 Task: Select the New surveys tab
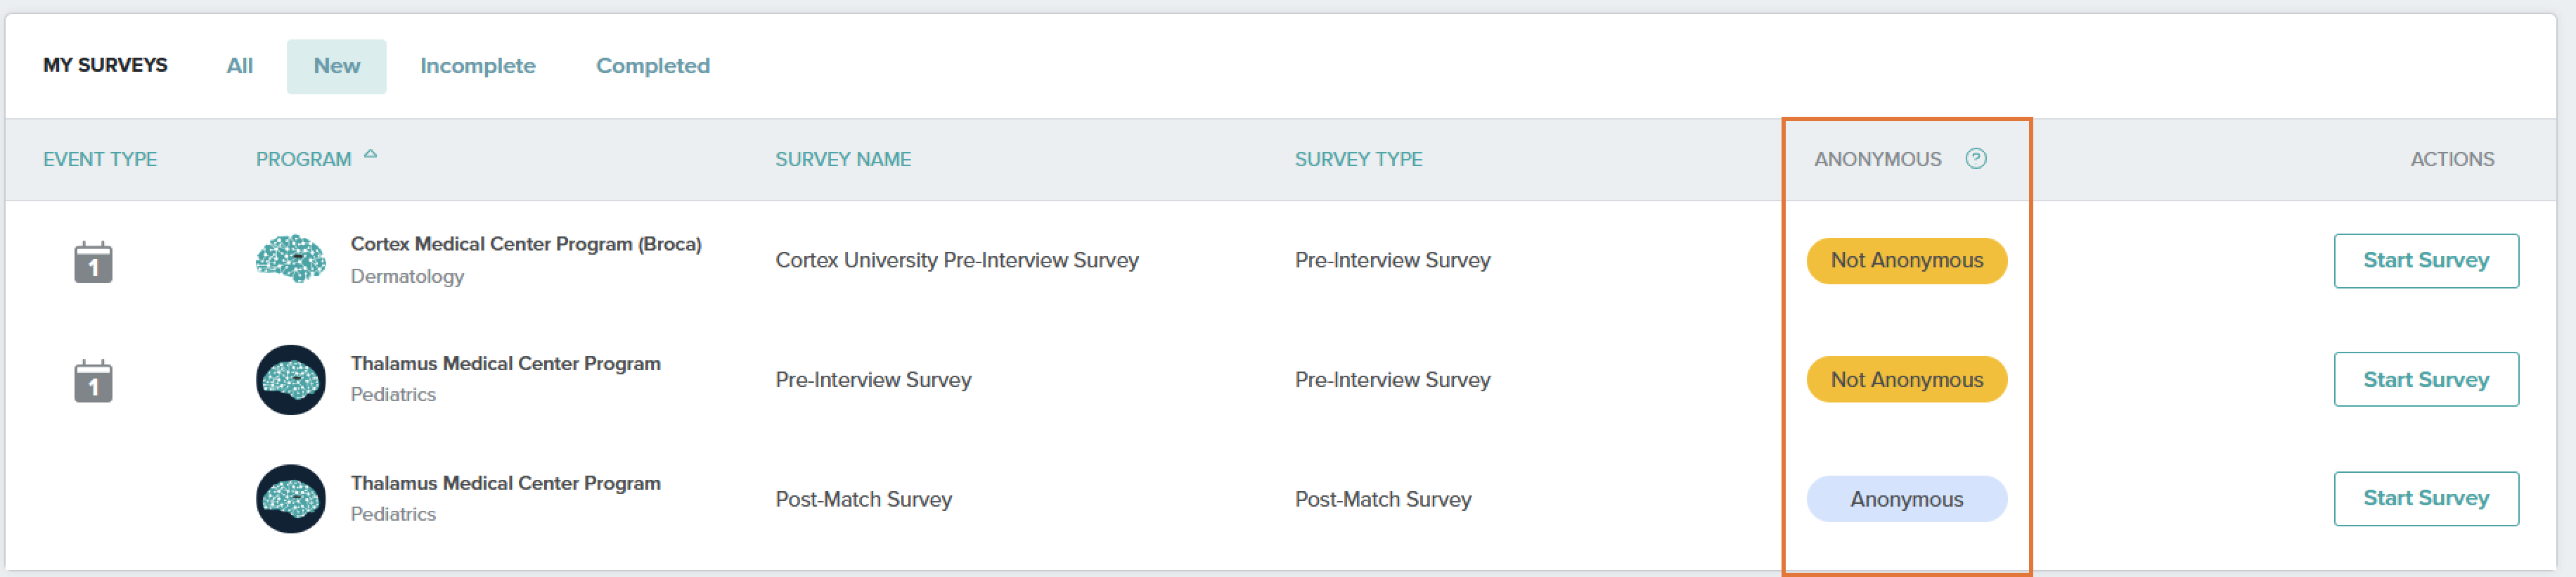pos(337,66)
